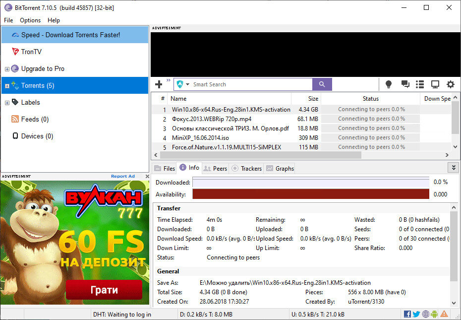461x320 pixels.
Task: Select Speed - Download Torrents Faster! item
Action: [x=75, y=35]
